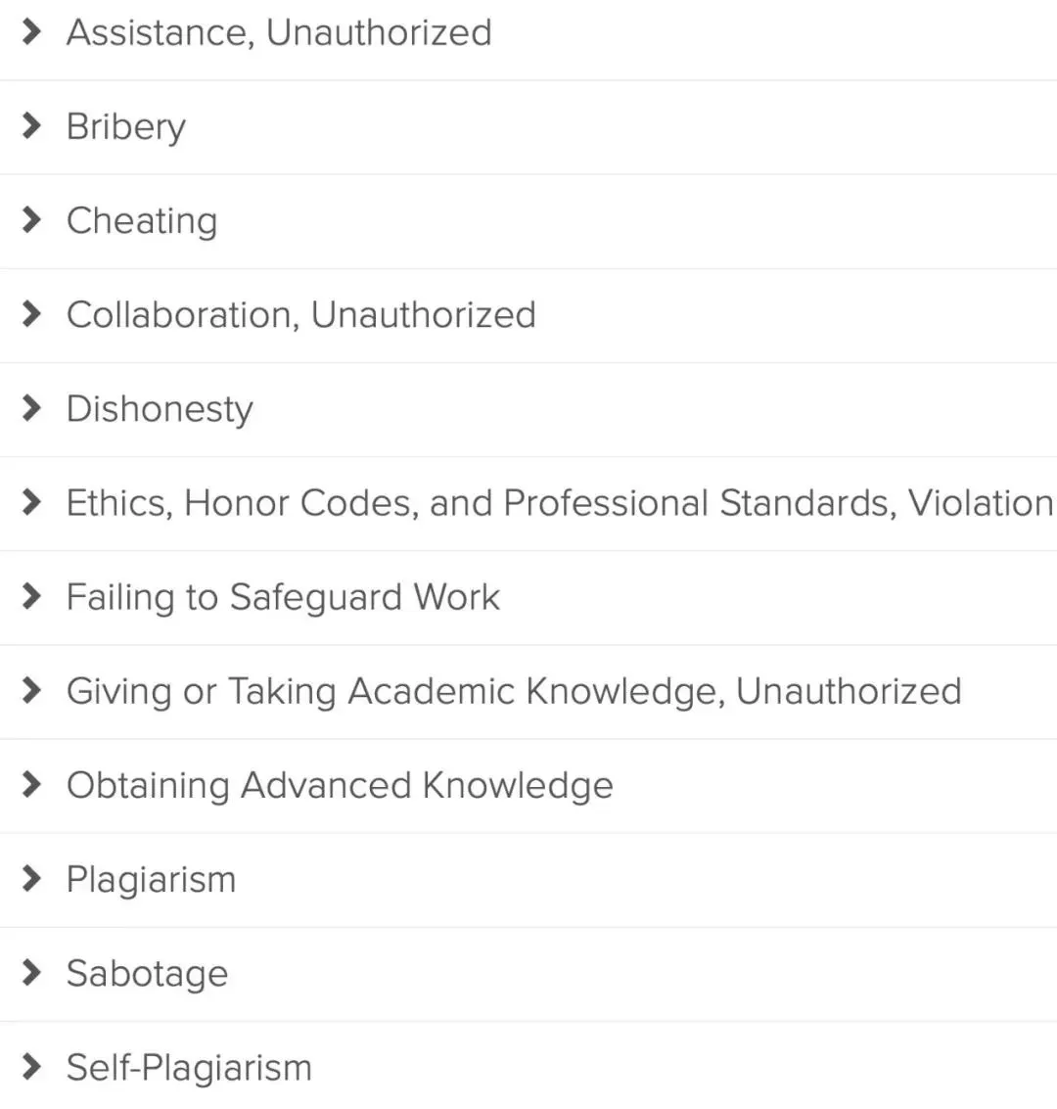Click the chevron beside Bribery
The height and width of the screenshot is (1109, 1057).
tap(32, 126)
